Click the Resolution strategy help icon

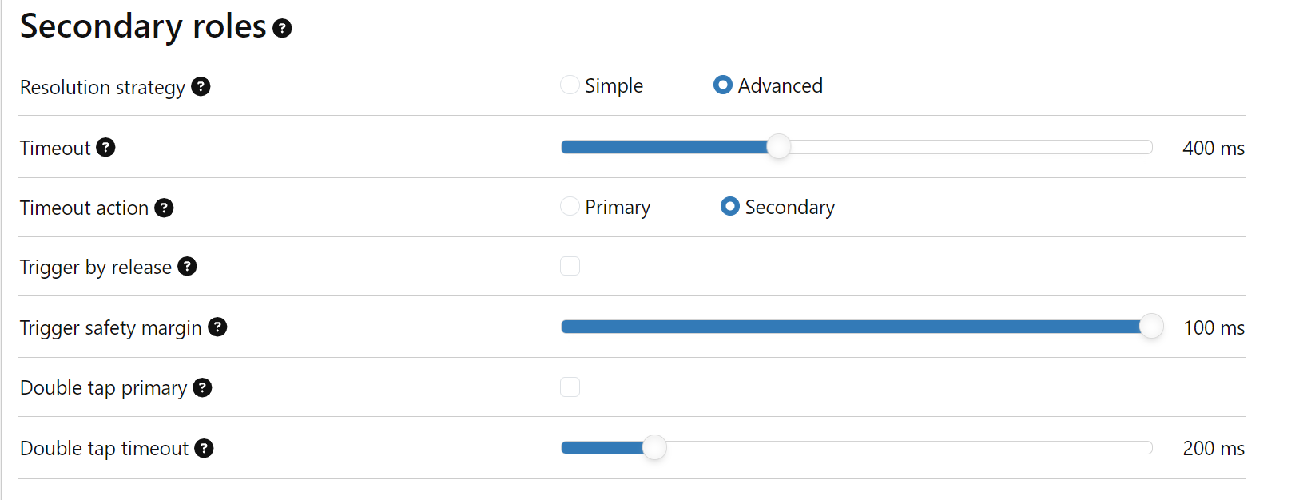click(201, 86)
